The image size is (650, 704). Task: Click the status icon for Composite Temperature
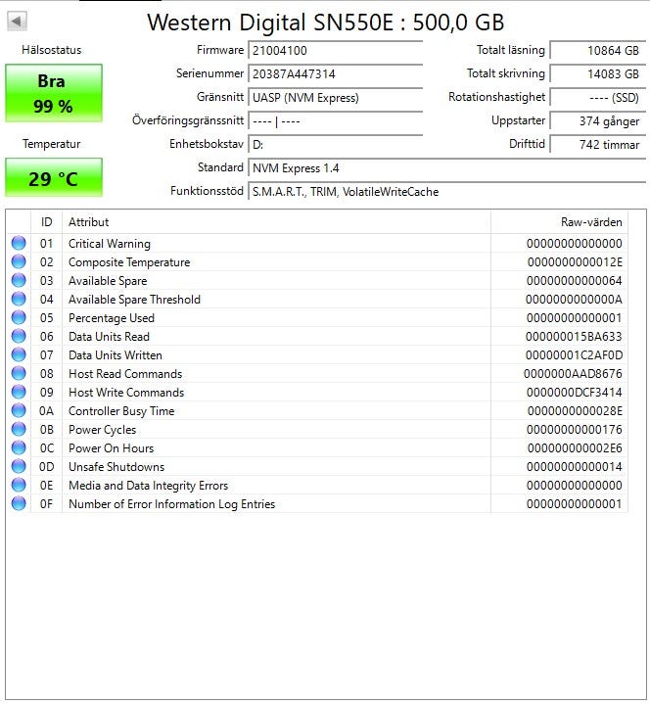(x=19, y=261)
